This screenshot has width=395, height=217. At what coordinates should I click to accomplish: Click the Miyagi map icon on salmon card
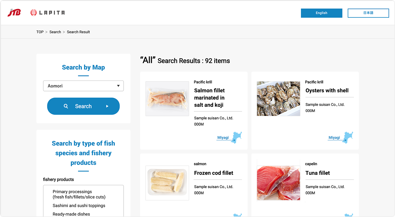tap(237, 137)
